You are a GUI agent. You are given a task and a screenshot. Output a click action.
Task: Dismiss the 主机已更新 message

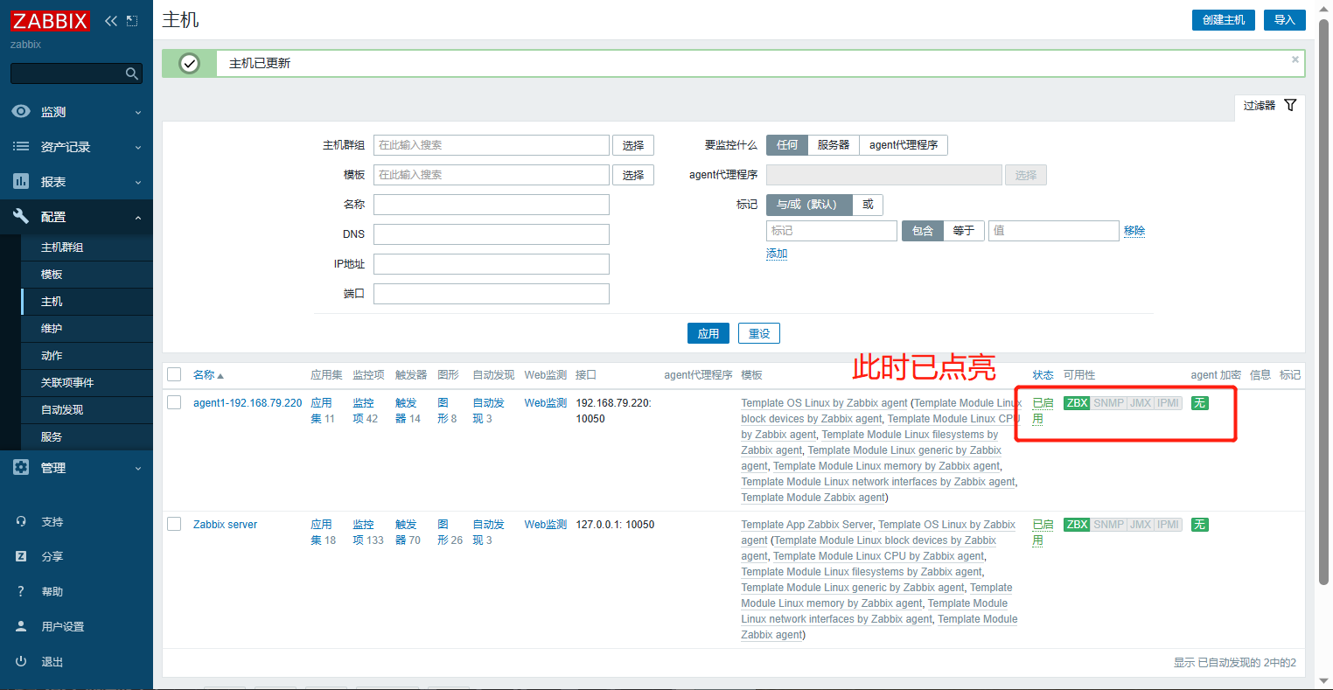[1295, 59]
